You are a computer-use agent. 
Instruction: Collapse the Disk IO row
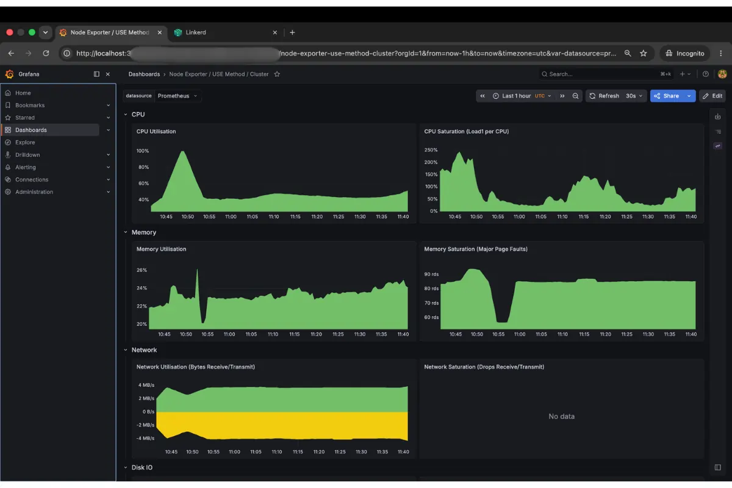point(126,467)
